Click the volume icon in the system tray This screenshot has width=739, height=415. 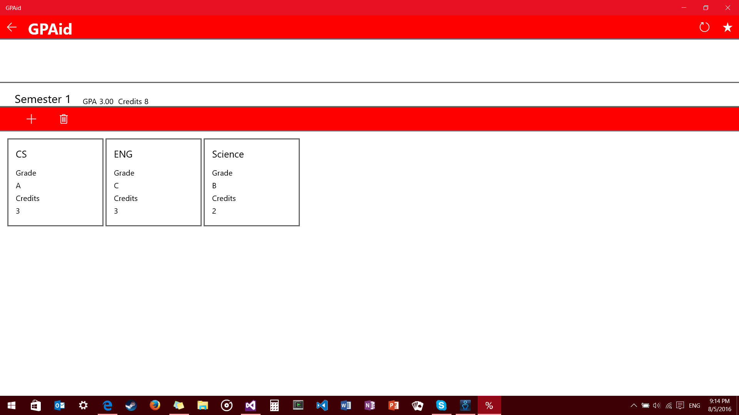(657, 405)
